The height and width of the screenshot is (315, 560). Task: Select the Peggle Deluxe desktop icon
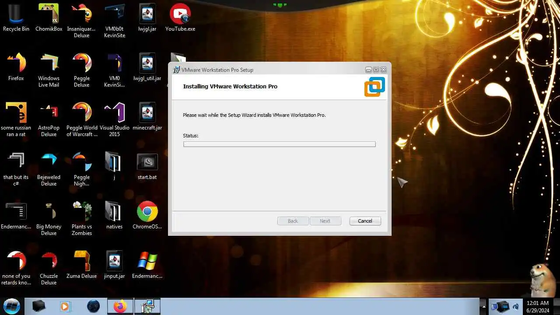point(81,70)
